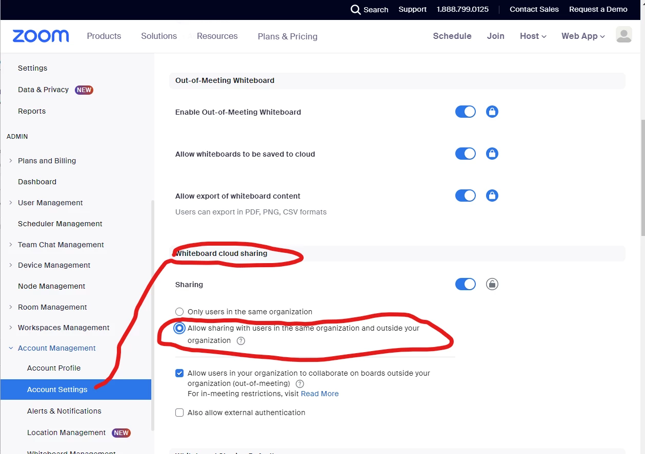The image size is (645, 454).
Task: Select Account Settings in the sidebar
Action: tap(76, 390)
